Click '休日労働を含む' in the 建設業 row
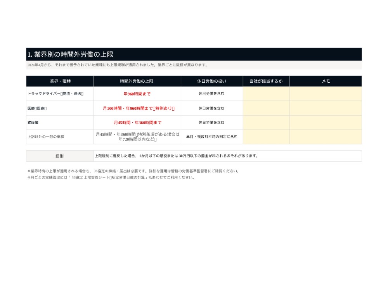The height and width of the screenshot is (300, 388). [212, 123]
